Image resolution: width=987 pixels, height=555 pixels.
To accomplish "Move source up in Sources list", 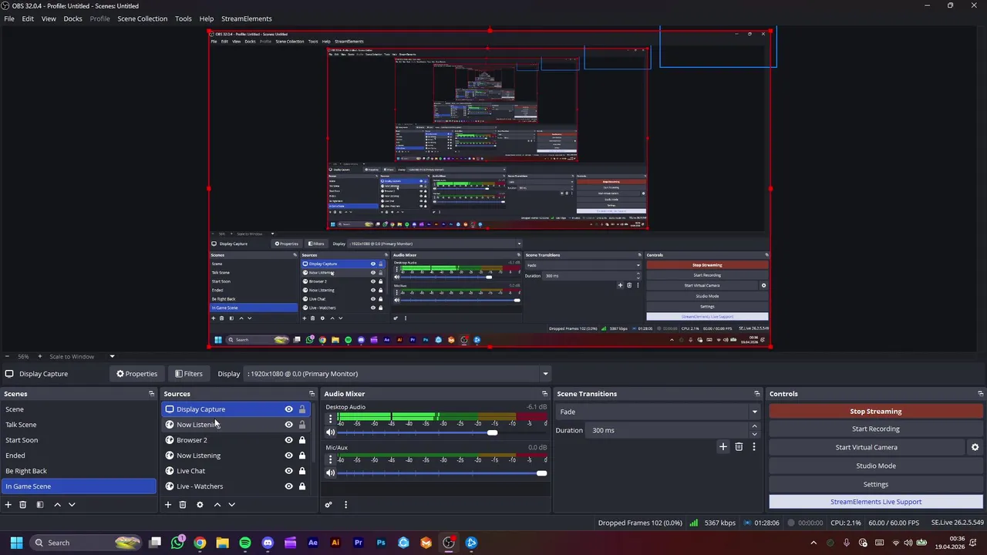I will (217, 504).
